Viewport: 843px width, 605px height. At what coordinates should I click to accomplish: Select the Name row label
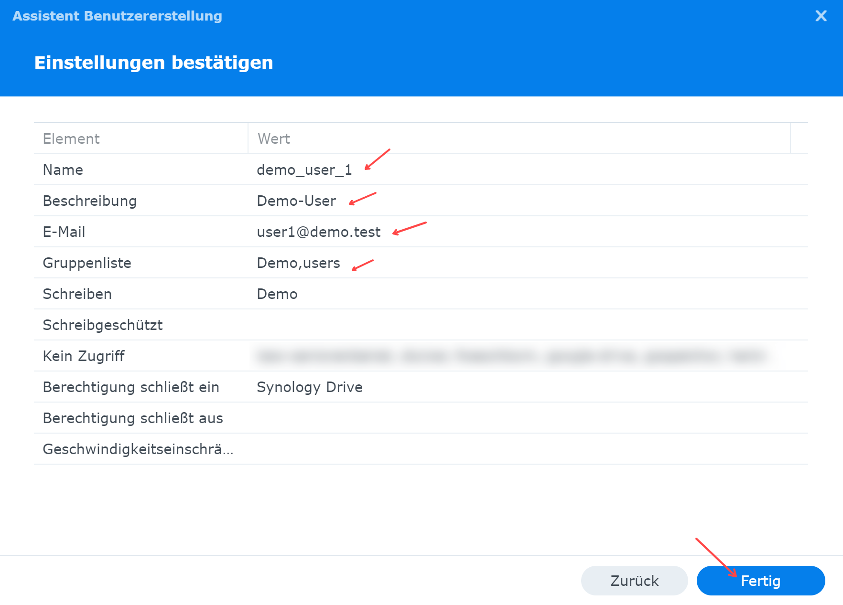point(63,170)
